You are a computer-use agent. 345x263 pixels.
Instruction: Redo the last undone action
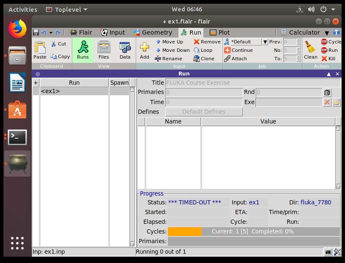click(58, 33)
